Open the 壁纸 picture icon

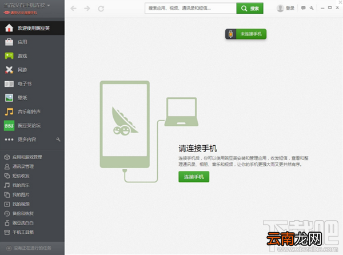9,98
